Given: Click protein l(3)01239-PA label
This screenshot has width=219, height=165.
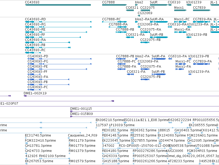Looking at the screenshot, I should [x=199, y=72].
